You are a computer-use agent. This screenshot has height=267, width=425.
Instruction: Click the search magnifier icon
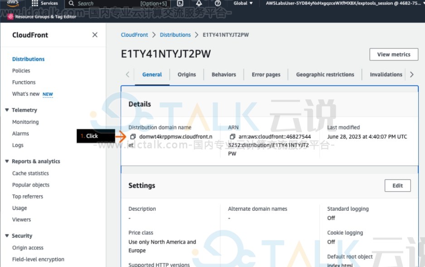(71, 3)
